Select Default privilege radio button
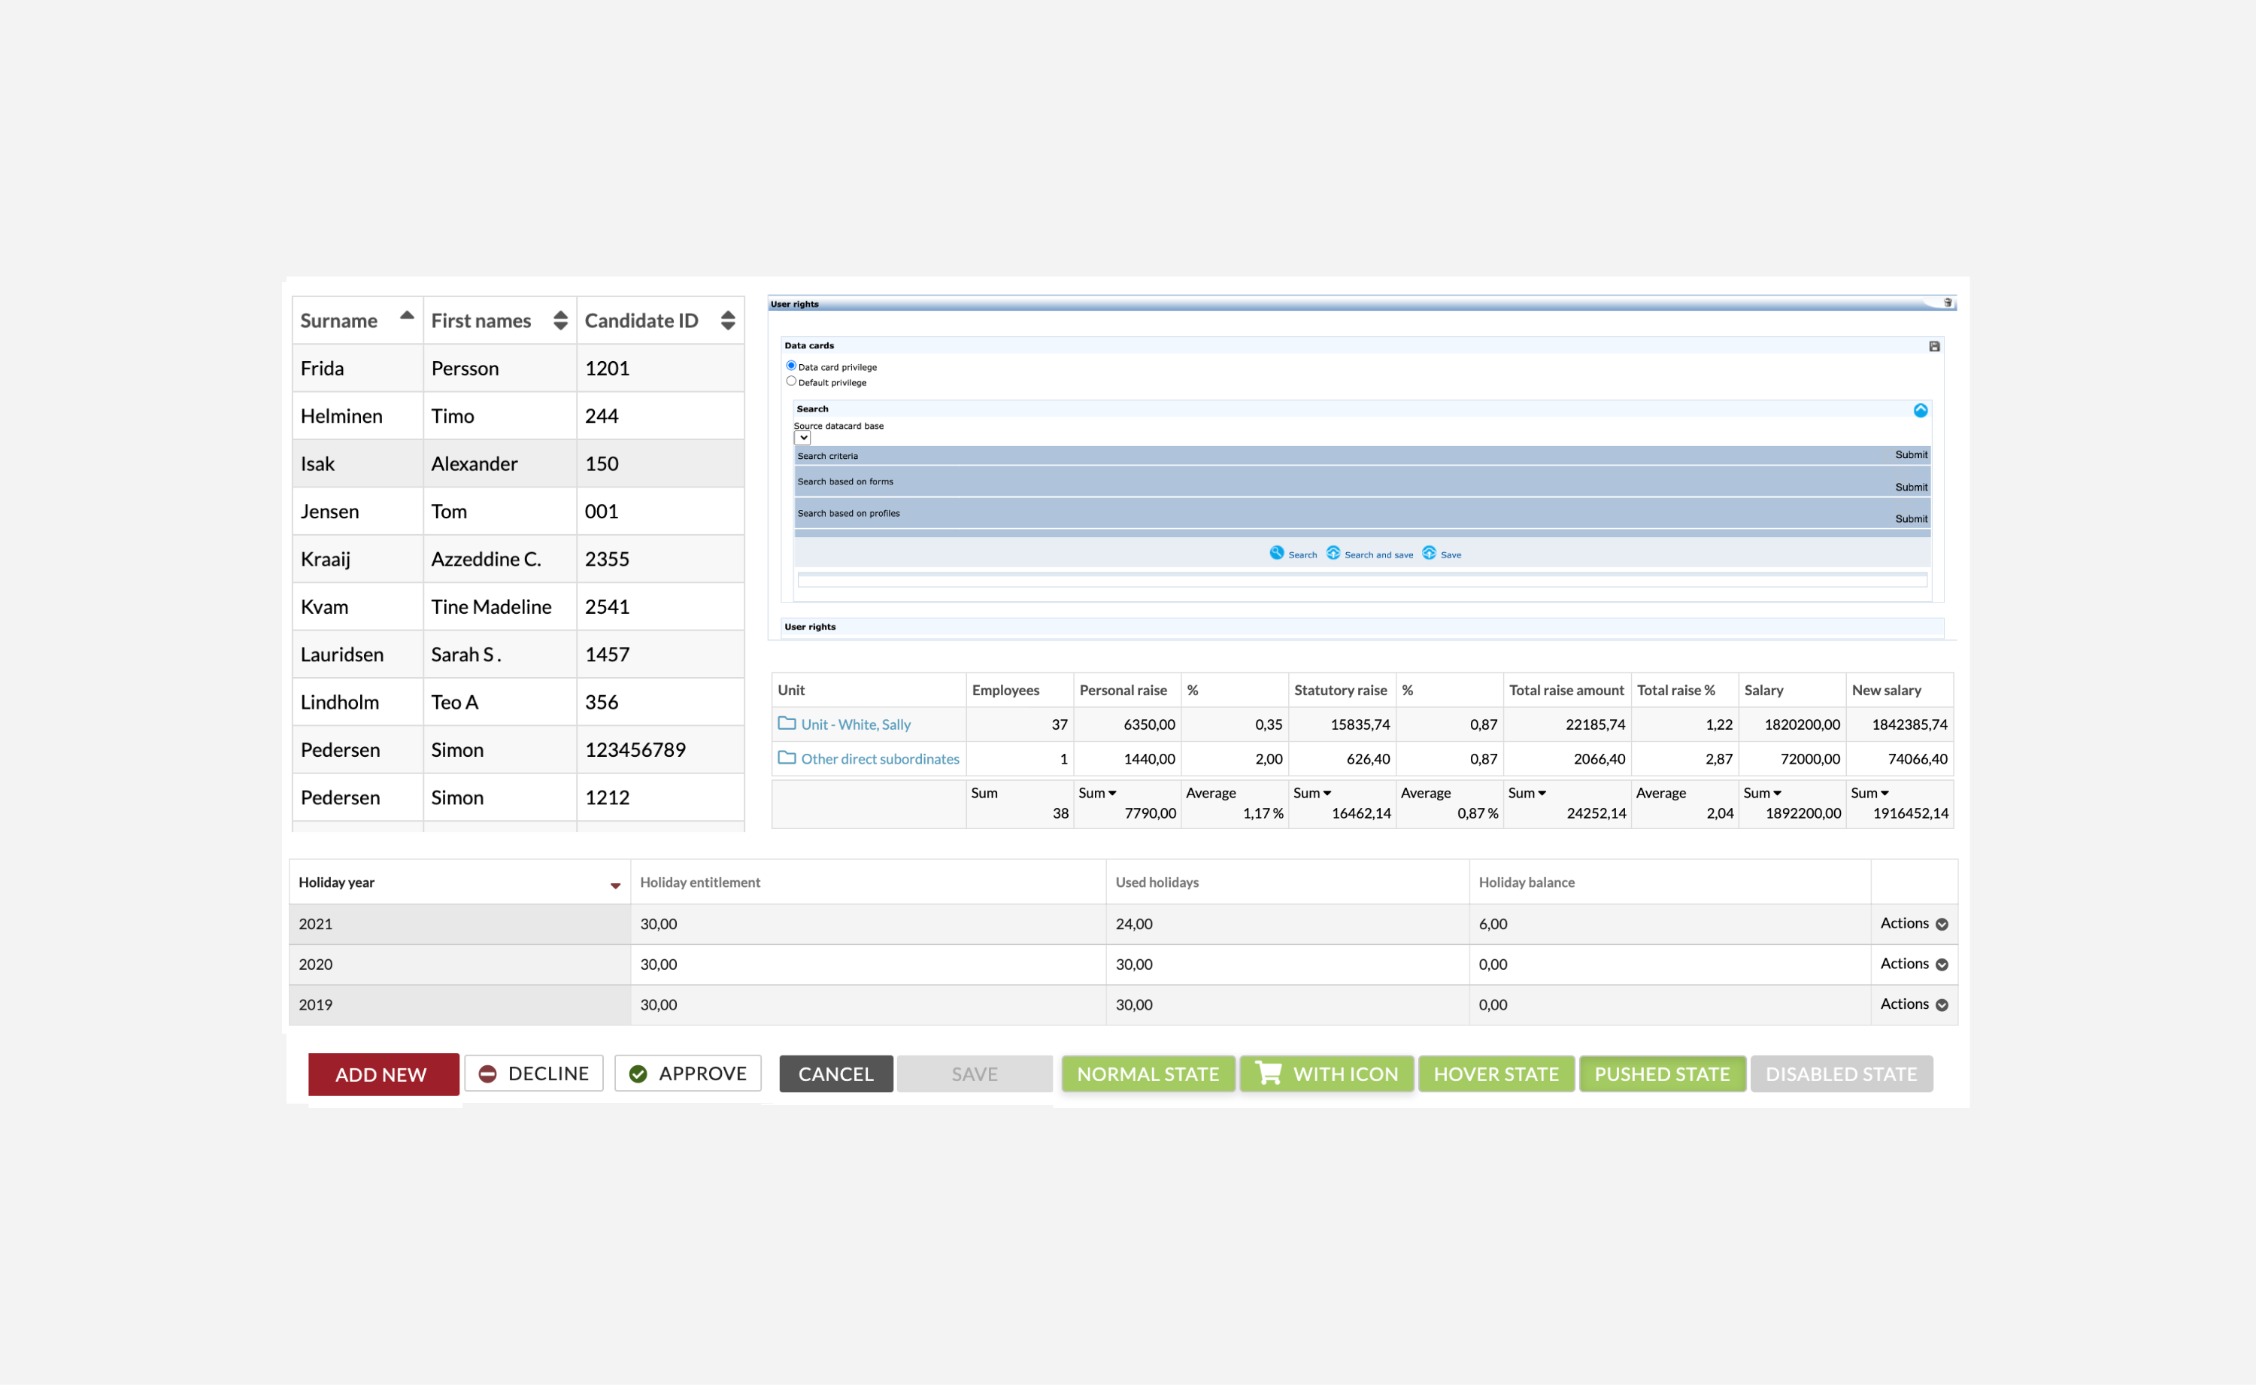The image size is (2256, 1385). (x=791, y=382)
